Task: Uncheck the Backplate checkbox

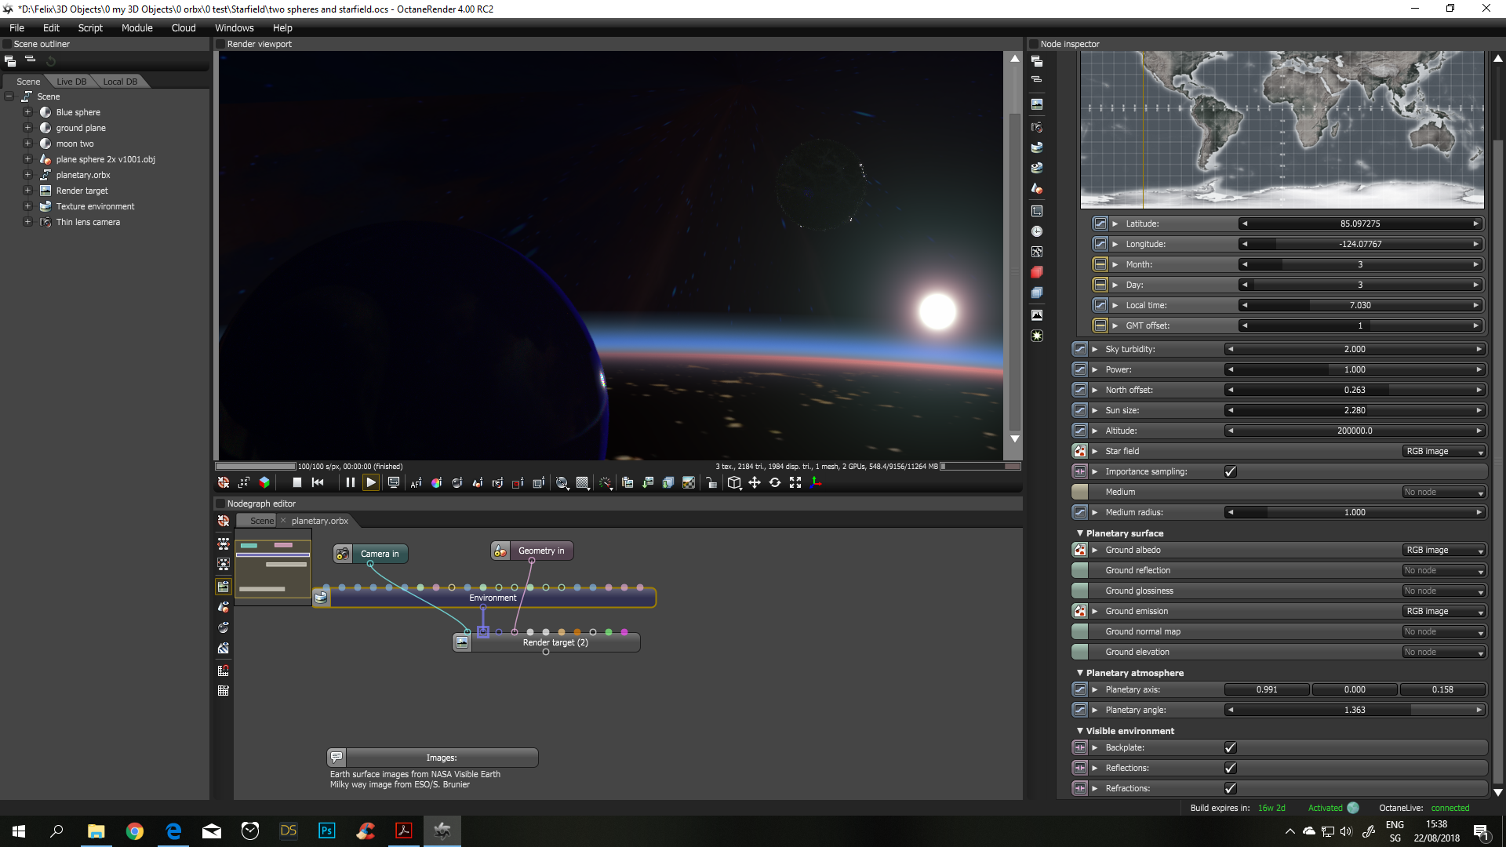Action: tap(1230, 747)
